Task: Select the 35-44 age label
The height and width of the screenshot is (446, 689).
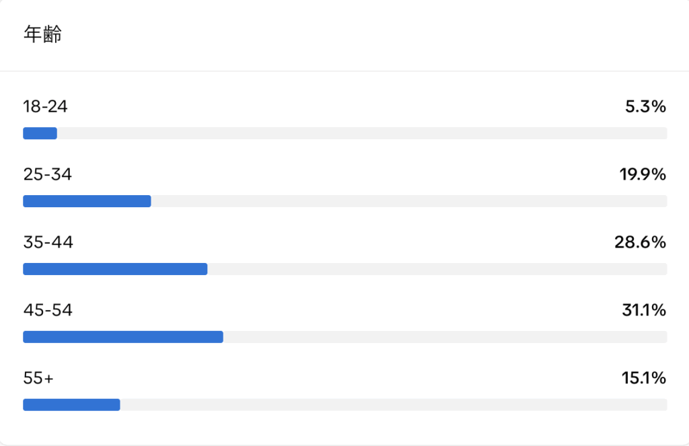Action: click(x=48, y=242)
